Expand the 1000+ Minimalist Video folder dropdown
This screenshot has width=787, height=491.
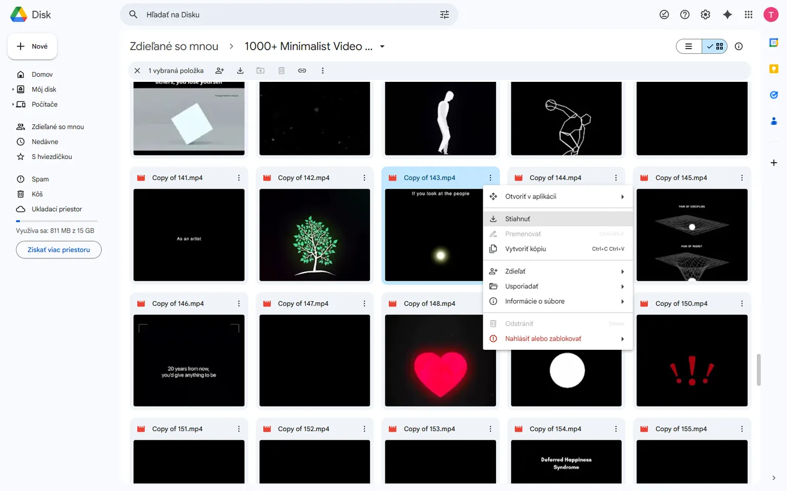382,47
